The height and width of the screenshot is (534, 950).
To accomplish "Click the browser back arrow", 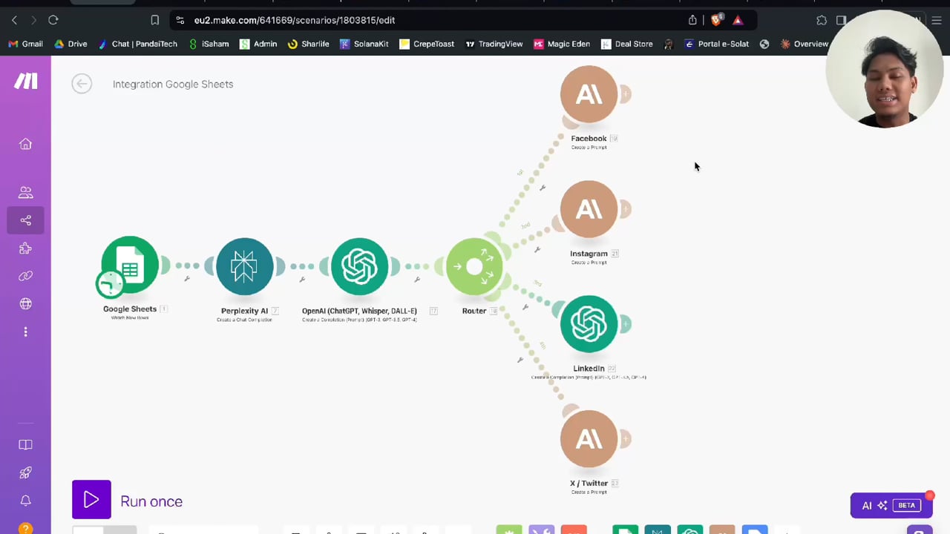I will click(14, 20).
